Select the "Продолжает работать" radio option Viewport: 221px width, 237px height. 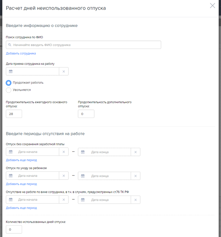(x=9, y=83)
